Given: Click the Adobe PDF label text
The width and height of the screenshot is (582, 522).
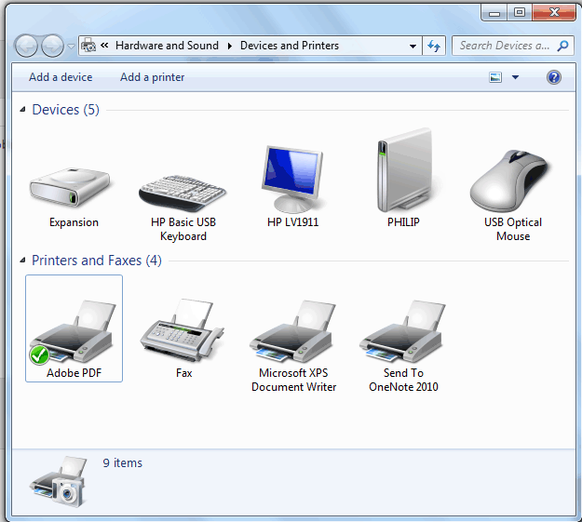Looking at the screenshot, I should (x=74, y=373).
